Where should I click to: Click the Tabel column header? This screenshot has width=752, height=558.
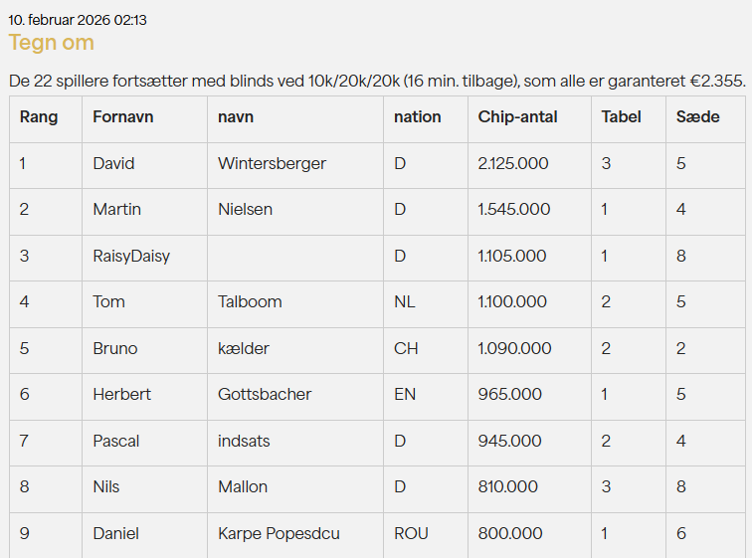[622, 117]
